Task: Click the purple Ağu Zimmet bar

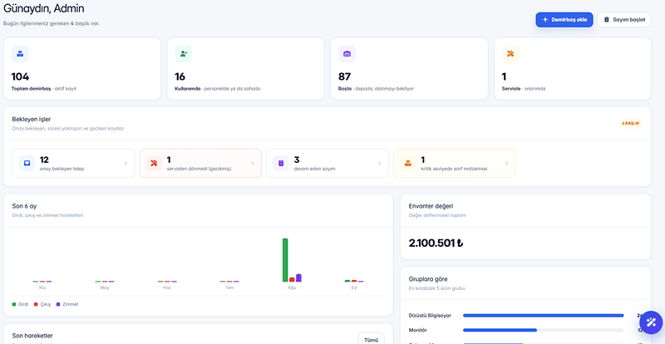Action: click(298, 278)
